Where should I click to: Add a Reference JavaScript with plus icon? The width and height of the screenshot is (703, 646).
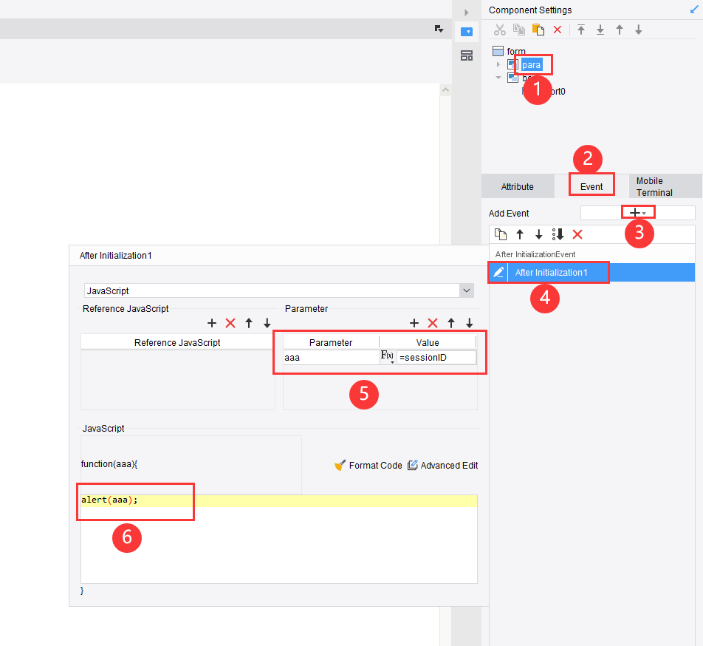212,323
